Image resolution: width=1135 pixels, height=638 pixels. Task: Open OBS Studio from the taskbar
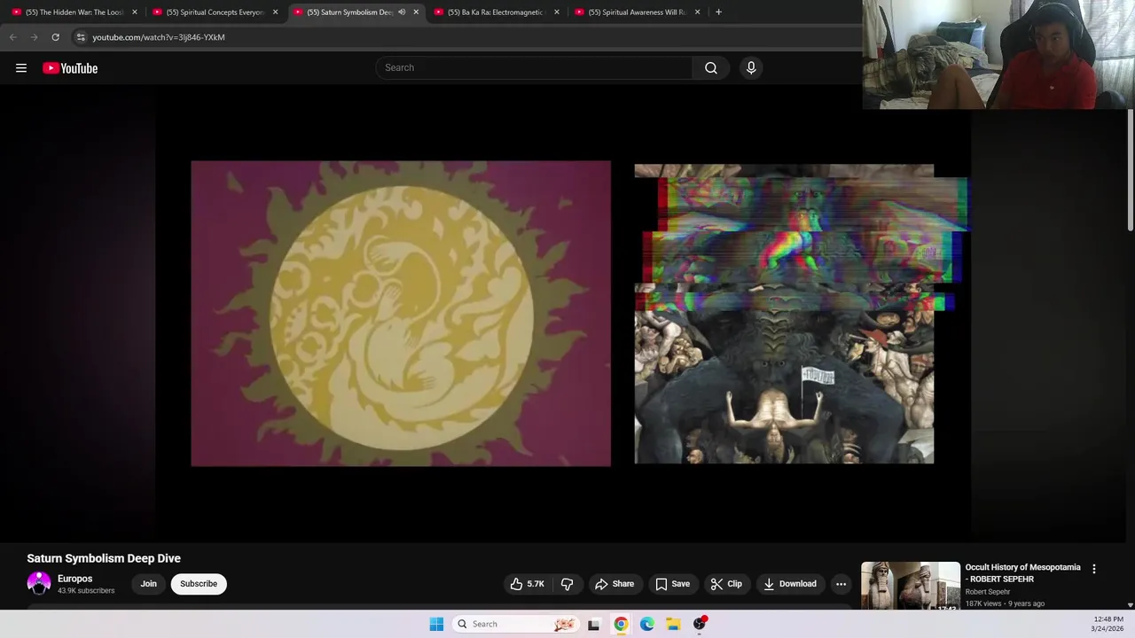[x=700, y=624]
